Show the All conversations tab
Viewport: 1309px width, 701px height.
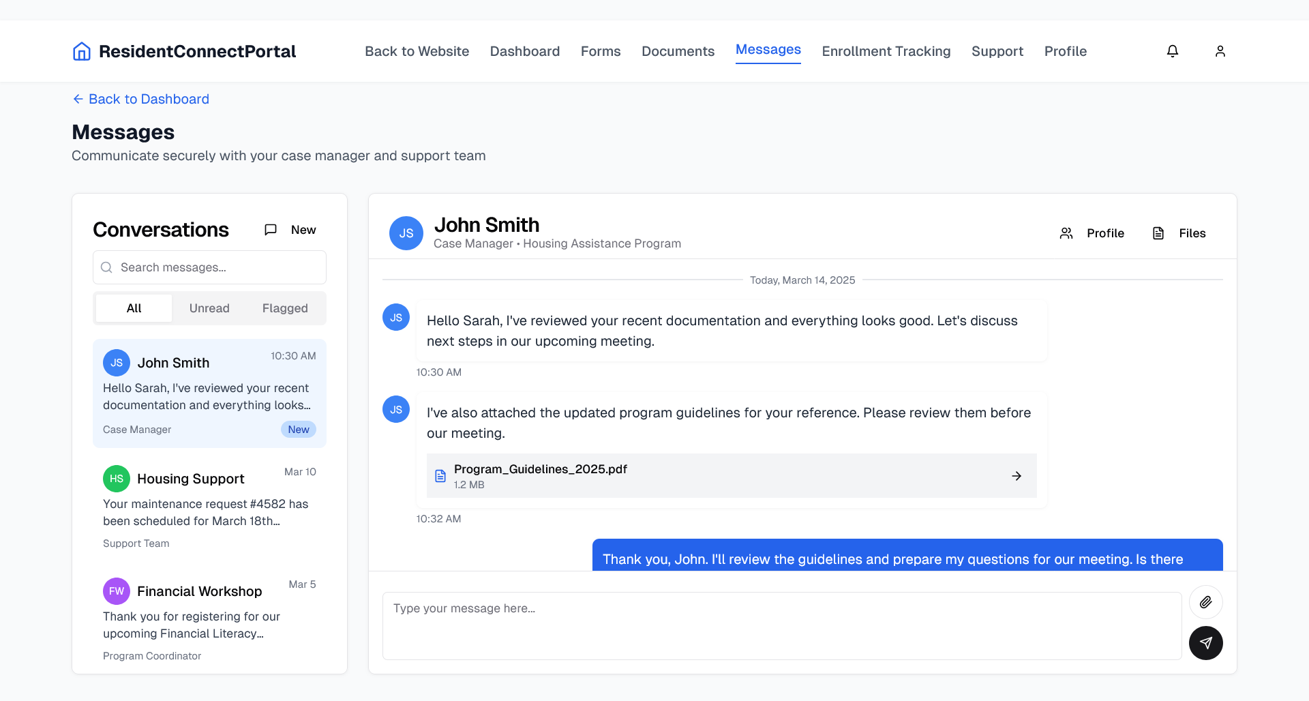(134, 308)
